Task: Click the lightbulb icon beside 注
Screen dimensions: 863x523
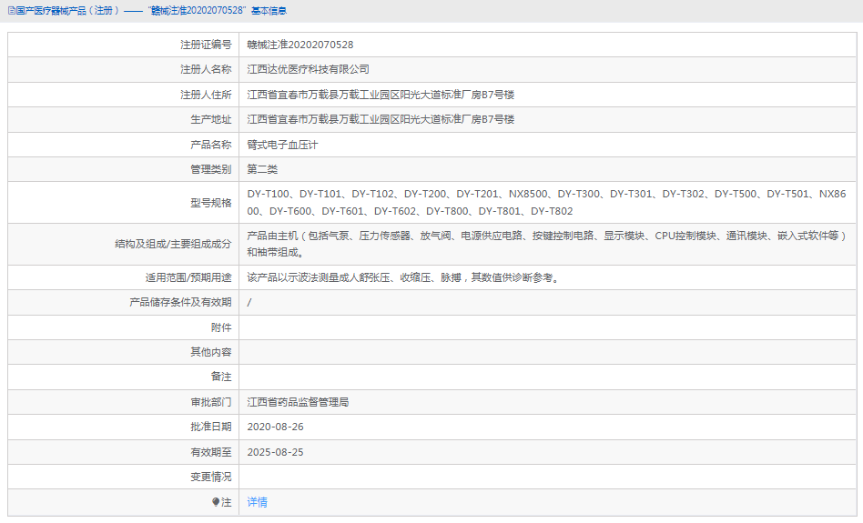Action: coord(216,502)
